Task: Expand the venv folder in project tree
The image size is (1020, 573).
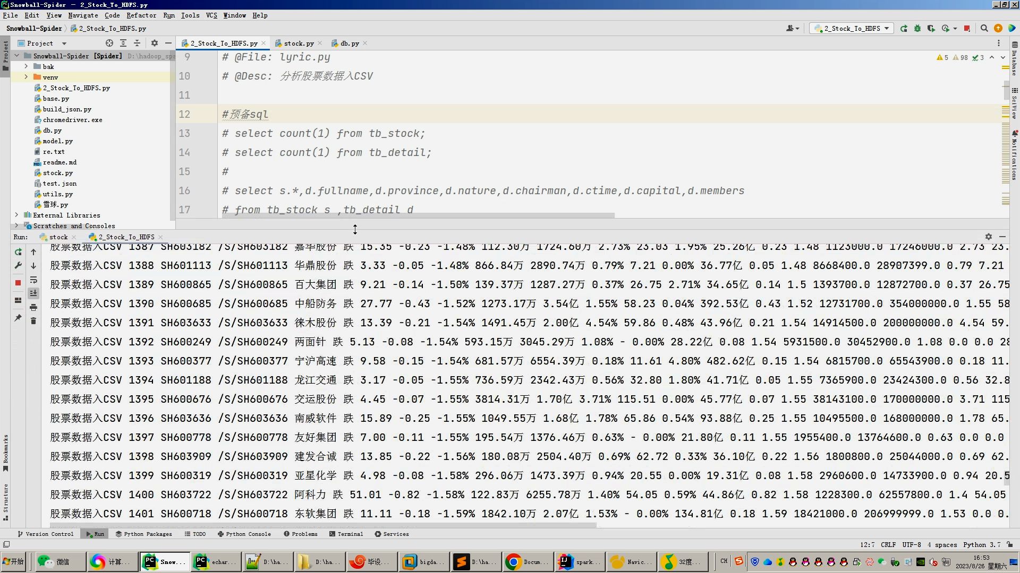Action: click(26, 77)
